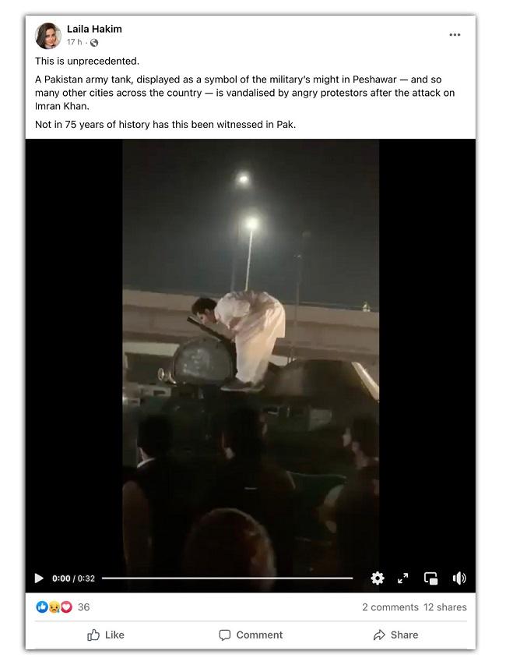Open the 2 comments link

[x=390, y=607]
